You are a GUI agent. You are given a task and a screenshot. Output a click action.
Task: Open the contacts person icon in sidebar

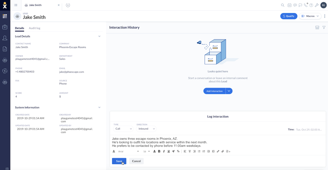5,38
